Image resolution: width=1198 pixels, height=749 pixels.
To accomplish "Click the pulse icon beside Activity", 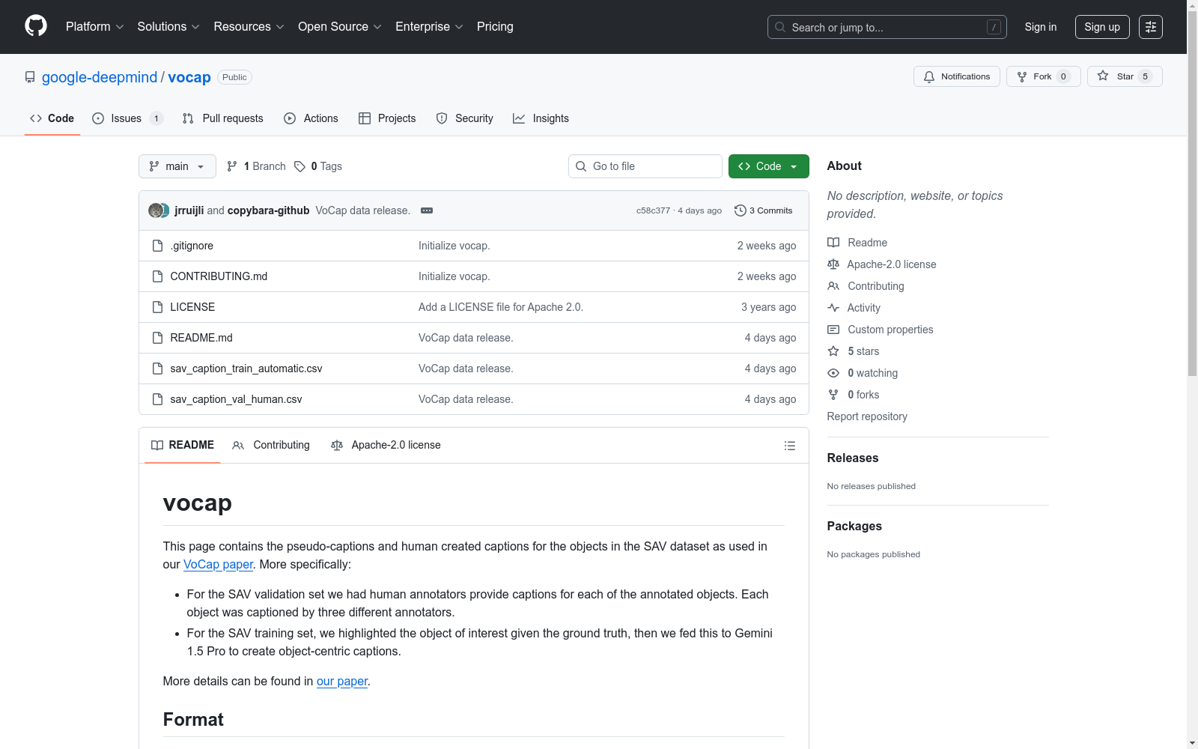I will tap(833, 308).
